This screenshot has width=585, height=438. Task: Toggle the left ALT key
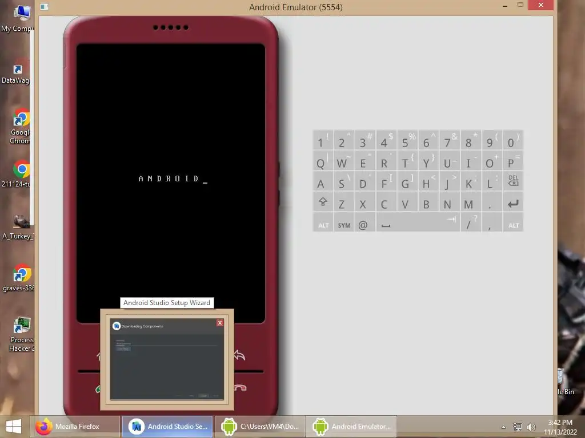click(x=323, y=222)
